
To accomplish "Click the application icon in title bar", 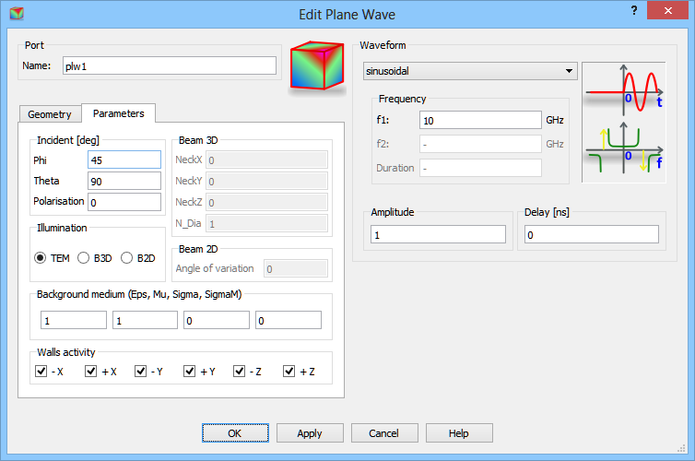I will click(x=16, y=14).
